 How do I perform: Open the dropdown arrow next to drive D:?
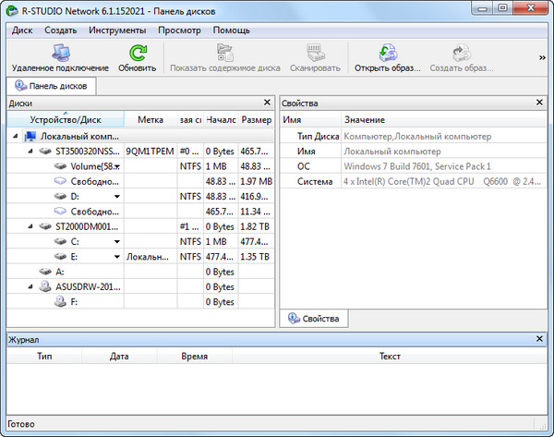pyautogui.click(x=117, y=197)
